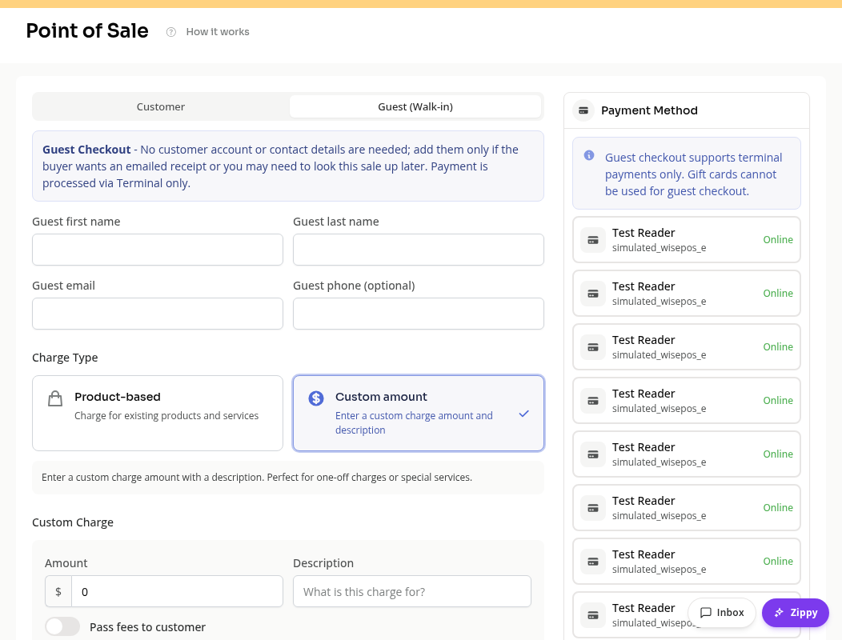Switch to the Customer tab
This screenshot has height=640, width=842.
point(161,106)
